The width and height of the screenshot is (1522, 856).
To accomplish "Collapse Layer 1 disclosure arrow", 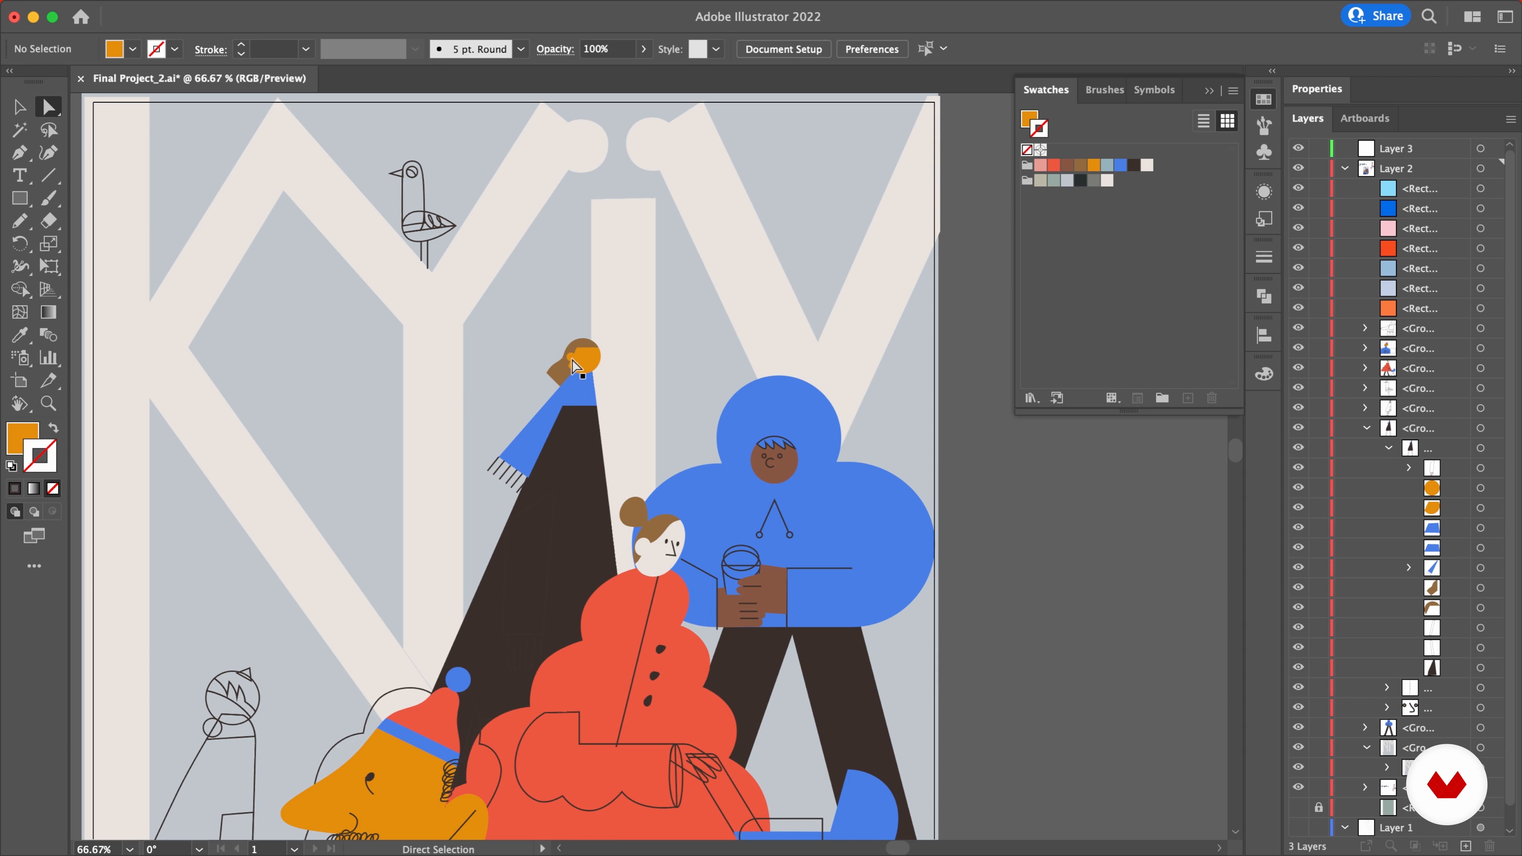I will coord(1345,827).
